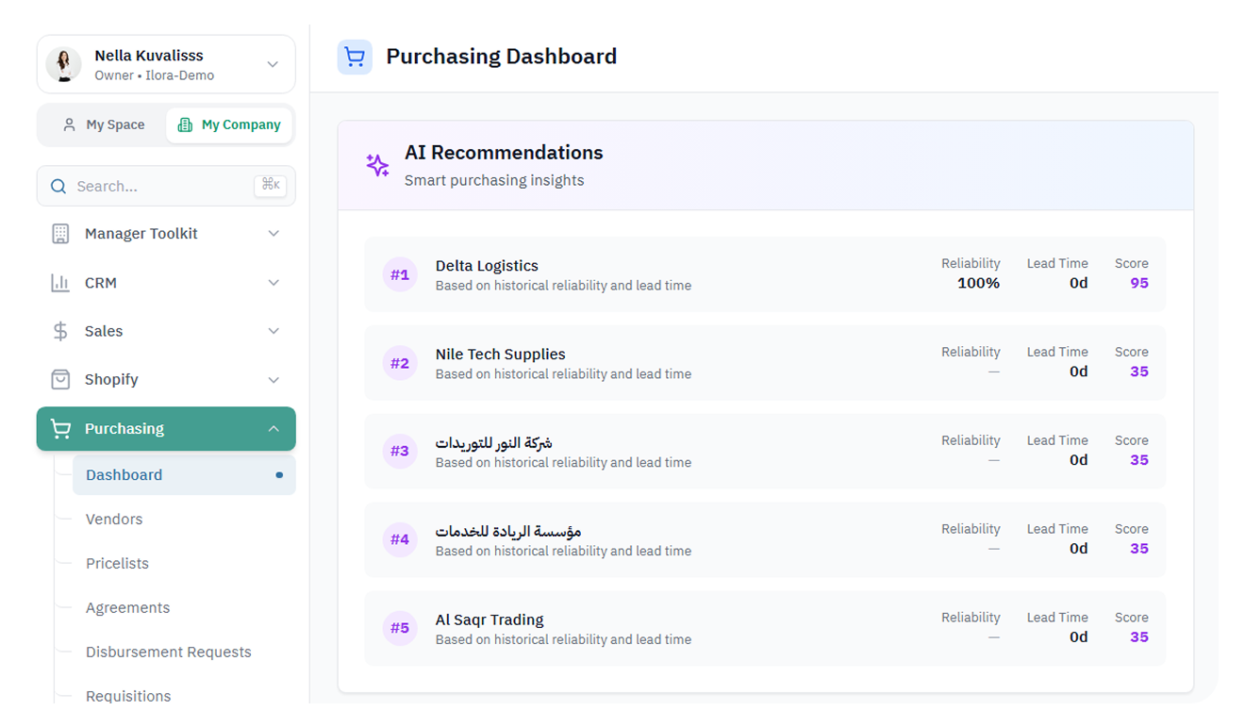Click the ⌘K shortcut badge
This screenshot has height=727, width=1245.
(271, 186)
